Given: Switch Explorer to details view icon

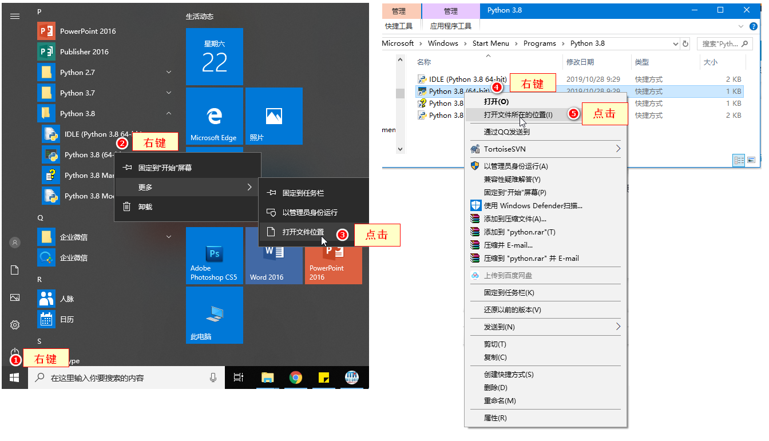Looking at the screenshot, I should pyautogui.click(x=739, y=160).
